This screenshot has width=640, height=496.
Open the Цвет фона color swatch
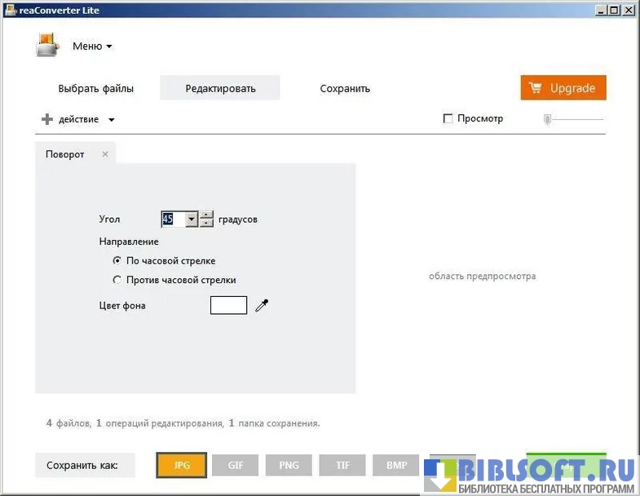point(228,305)
